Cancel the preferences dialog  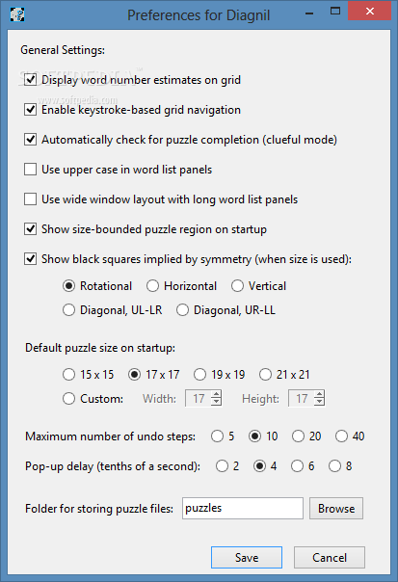tap(330, 557)
